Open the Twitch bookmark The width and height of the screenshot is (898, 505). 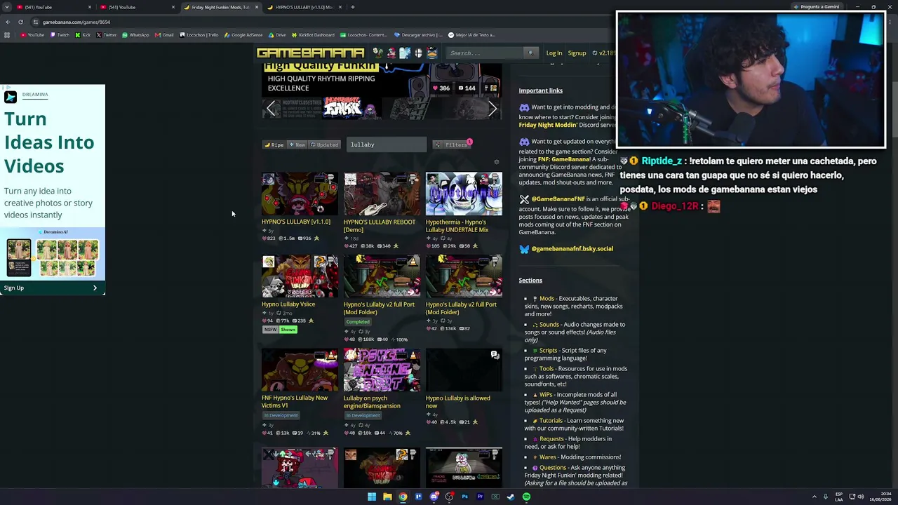[x=60, y=35]
